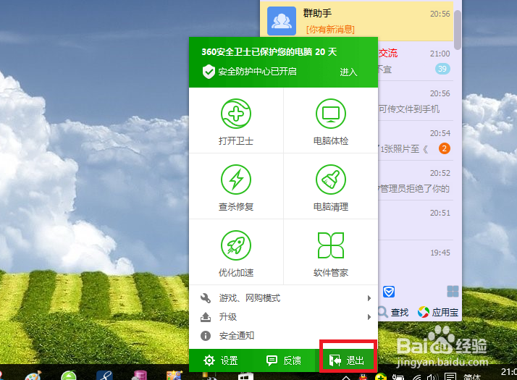Open the 升级 upgrade menu entry
The height and width of the screenshot is (380, 517).
click(283, 317)
